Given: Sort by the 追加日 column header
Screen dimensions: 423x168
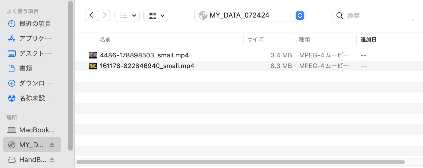Looking at the screenshot, I should [x=368, y=40].
